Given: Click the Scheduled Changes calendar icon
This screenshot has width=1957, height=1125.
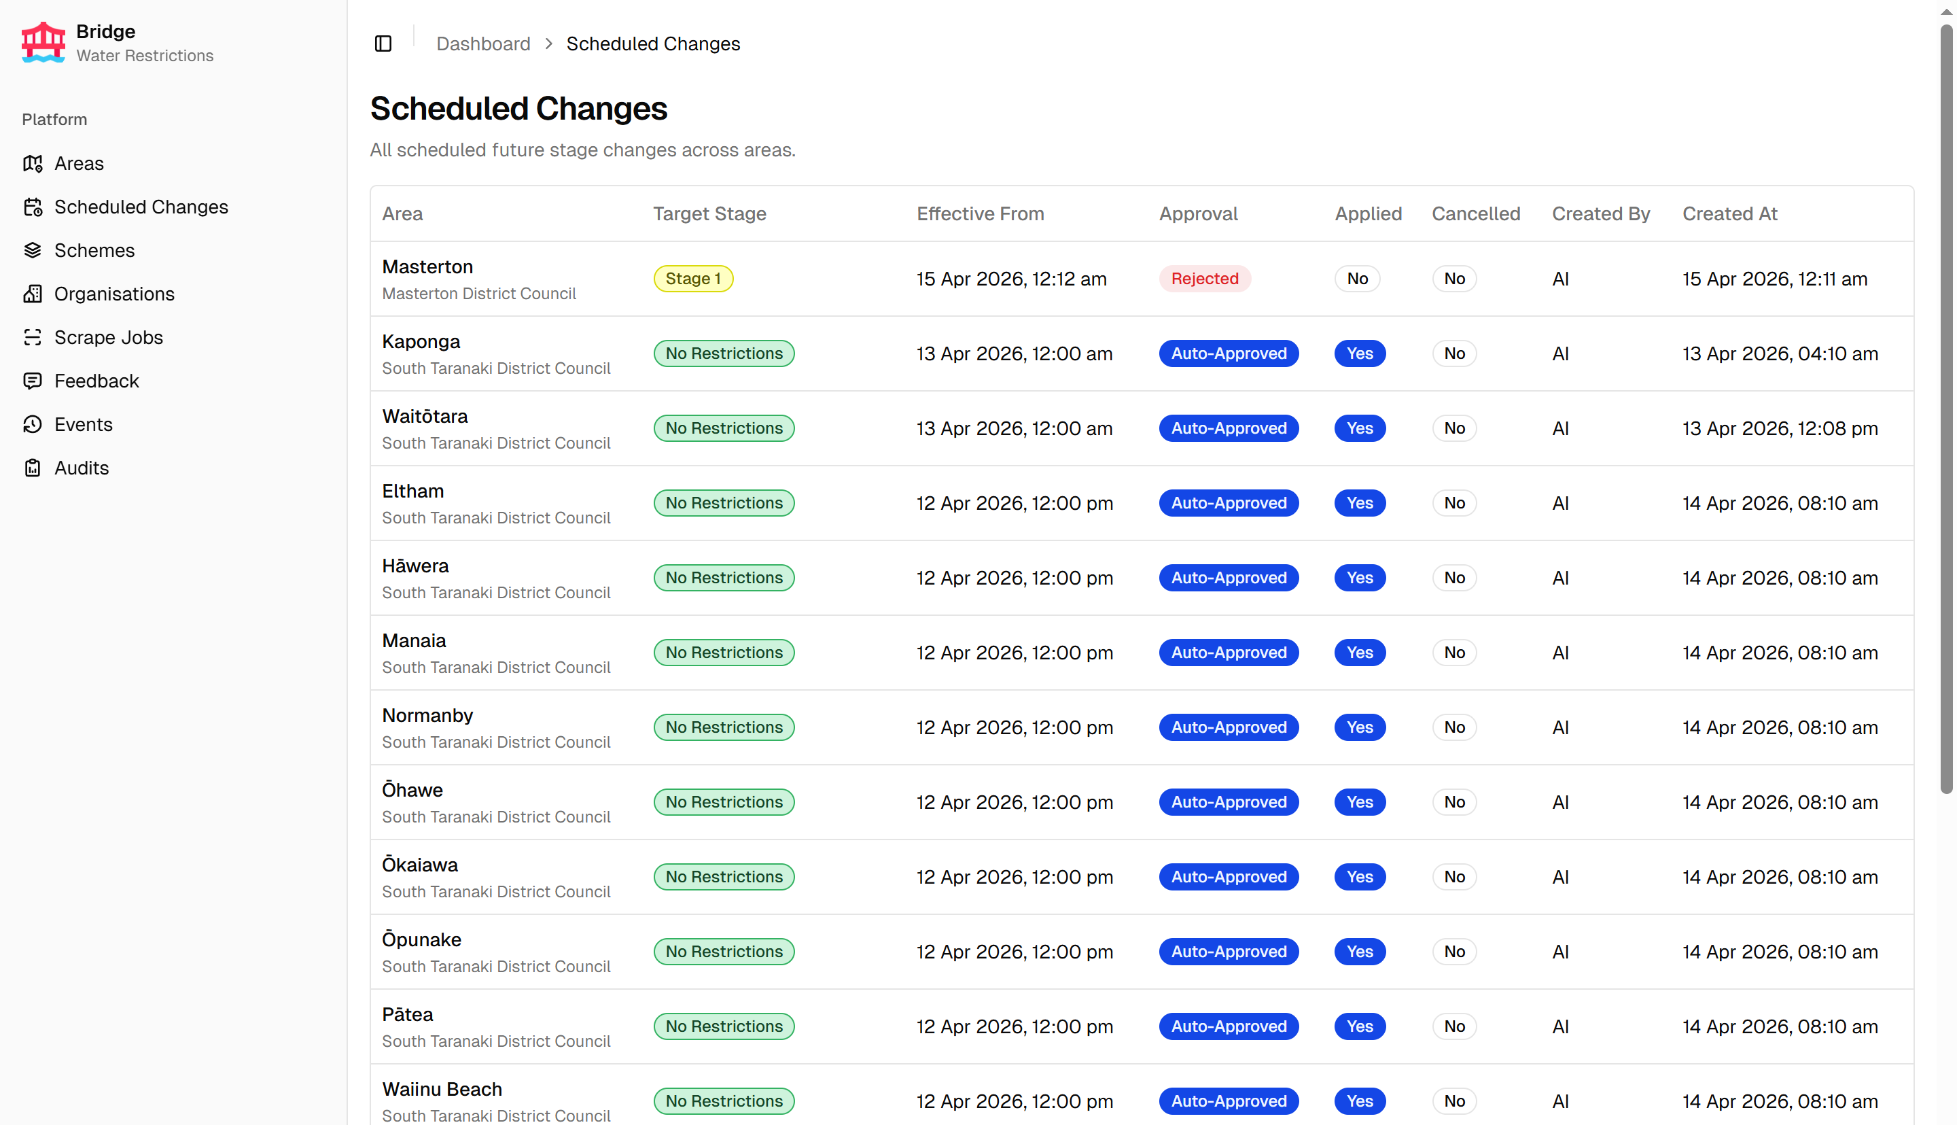Looking at the screenshot, I should pos(33,207).
